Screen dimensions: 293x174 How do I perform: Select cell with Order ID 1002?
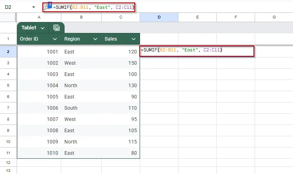click(39, 63)
